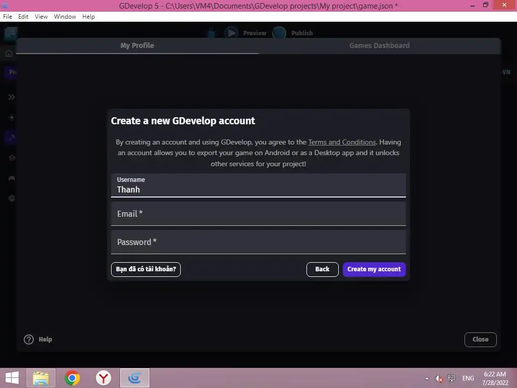This screenshot has height=388, width=517.
Task: Click the network tray icon
Action: (451, 378)
